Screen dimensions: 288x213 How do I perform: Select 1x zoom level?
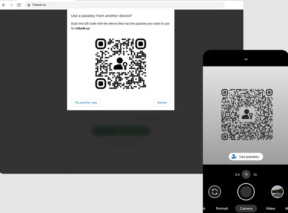pyautogui.click(x=246, y=174)
